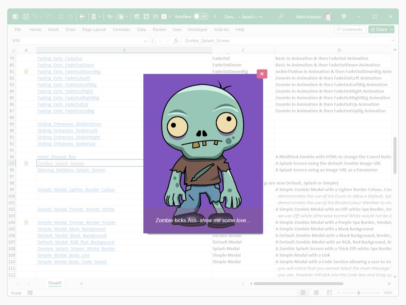Screen dimensions: 406x305
Task: Click the zoom slider handle
Action: (x=359, y=293)
